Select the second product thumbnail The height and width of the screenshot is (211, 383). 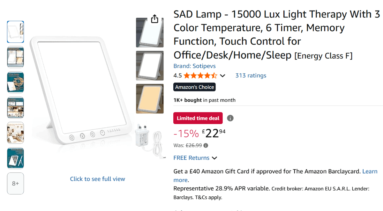15,57
